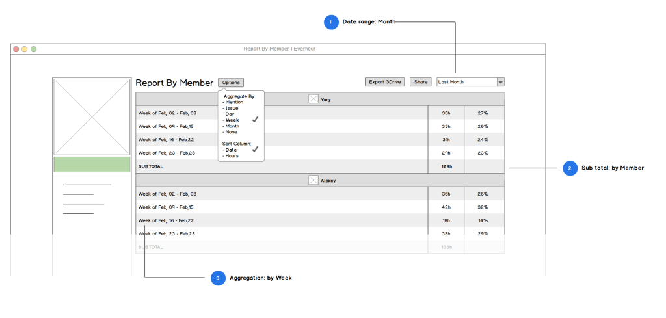Click Alexey's avatar placeholder icon

point(313,180)
